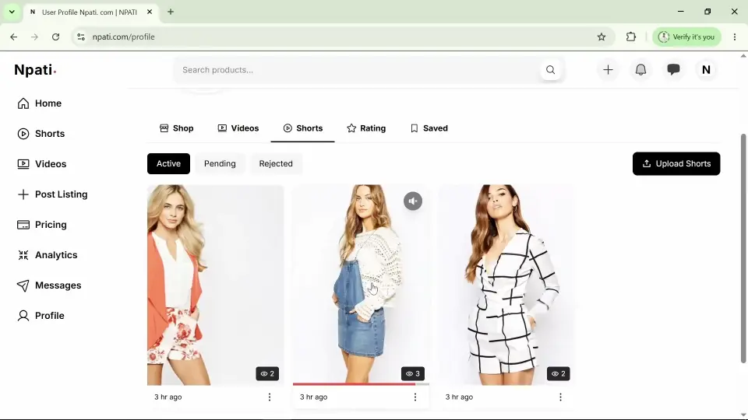This screenshot has width=748, height=420.
Task: Click the search magnifier icon
Action: (x=551, y=70)
